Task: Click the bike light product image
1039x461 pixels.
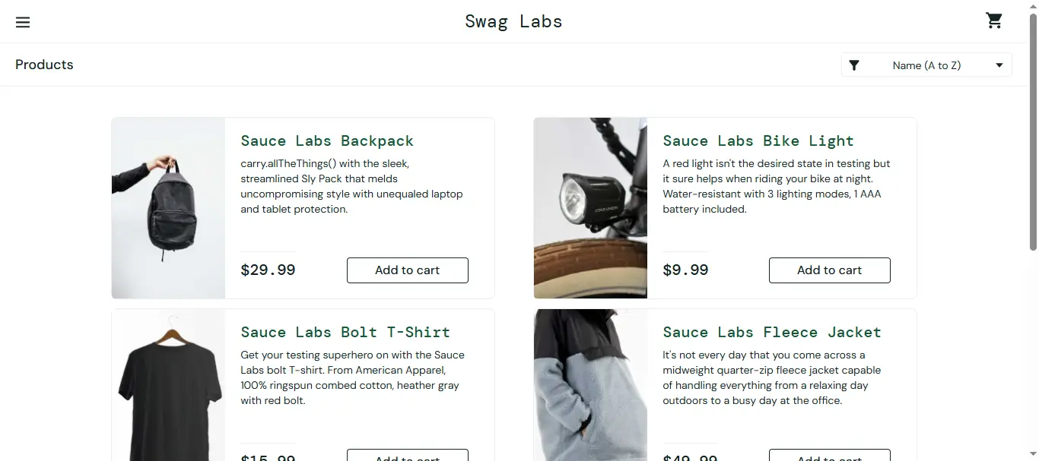Action: point(590,208)
